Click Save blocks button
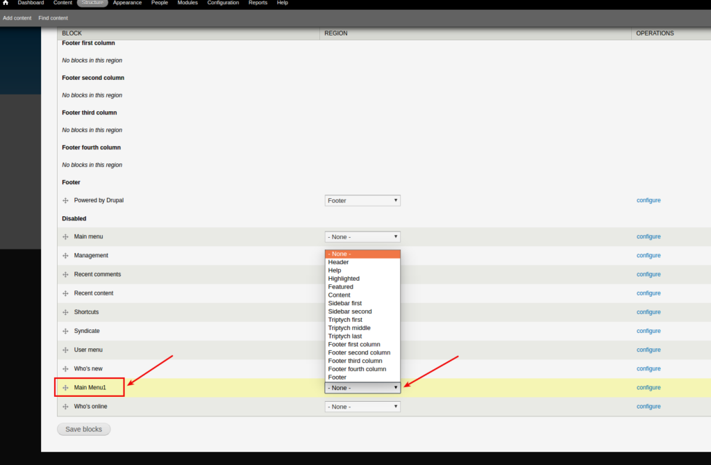Screen dimensions: 711x465 [84, 429]
